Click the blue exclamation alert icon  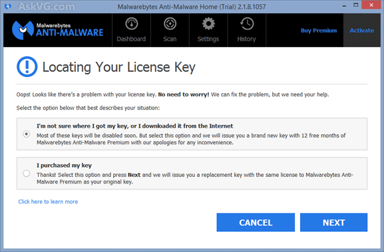coord(27,66)
